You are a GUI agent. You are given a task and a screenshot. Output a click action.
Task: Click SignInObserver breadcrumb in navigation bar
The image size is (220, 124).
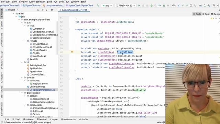(x=32, y=6)
